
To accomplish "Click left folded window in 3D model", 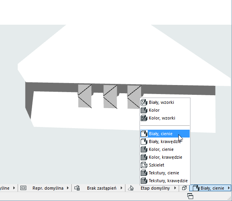I will point(85,96).
